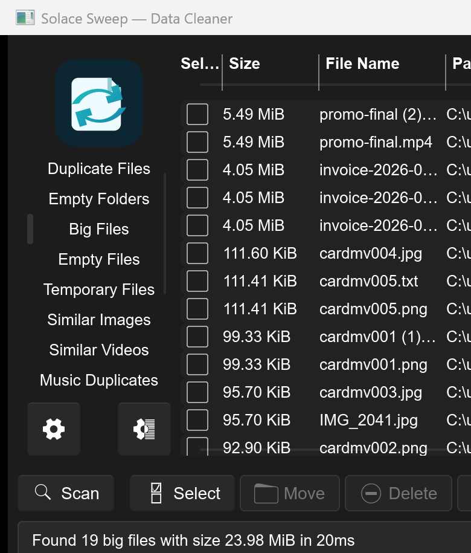Start a scan with the Scan button
471x553 pixels.
[x=66, y=493]
